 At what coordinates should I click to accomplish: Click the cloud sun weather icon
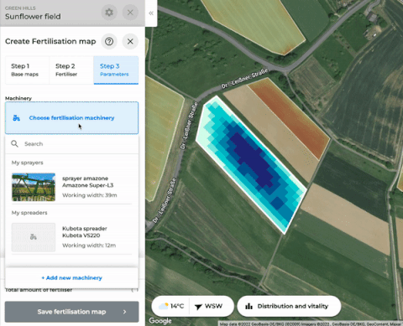point(164,306)
